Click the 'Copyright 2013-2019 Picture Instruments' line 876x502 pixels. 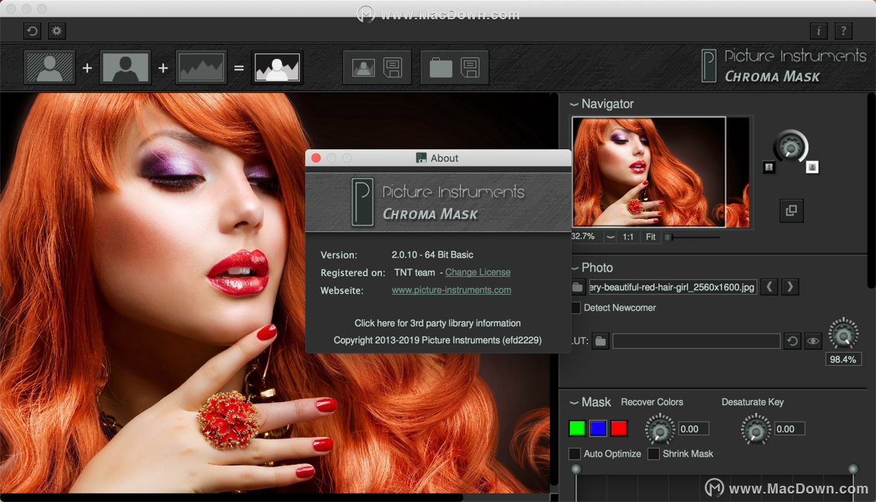point(438,340)
